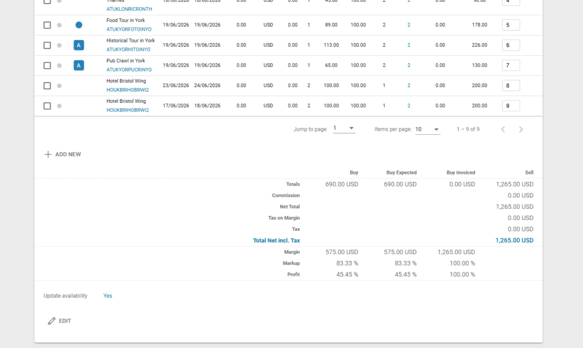
Task: Click the grey status dot on Pub Crawl row
Action: pyautogui.click(x=59, y=65)
